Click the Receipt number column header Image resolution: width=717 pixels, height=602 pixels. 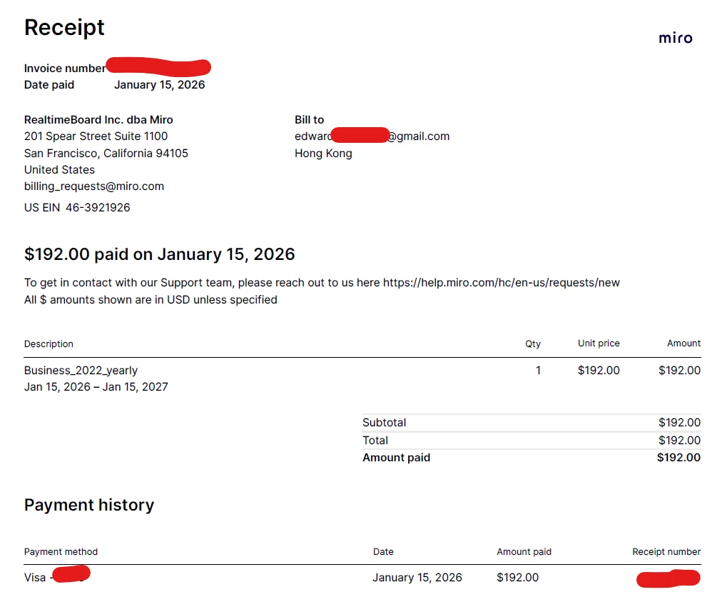[666, 551]
